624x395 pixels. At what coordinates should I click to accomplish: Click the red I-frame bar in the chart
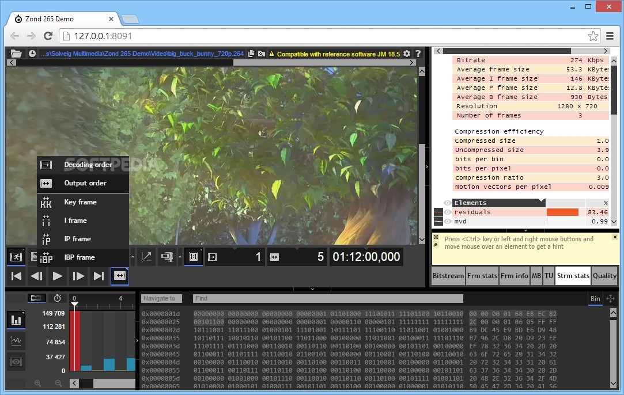click(75, 341)
